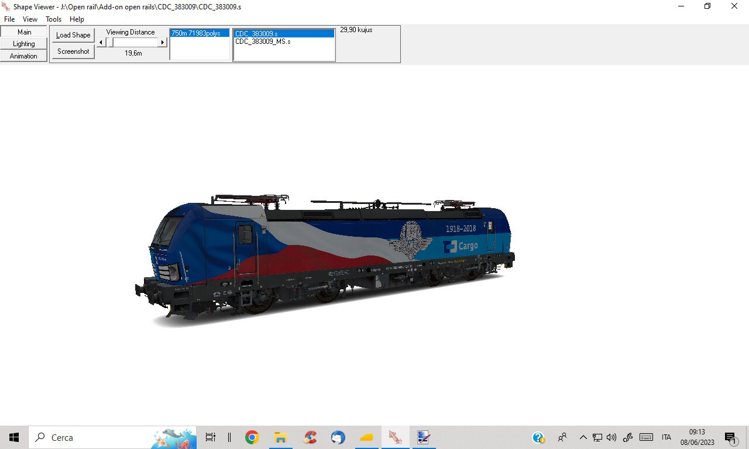Image resolution: width=749 pixels, height=449 pixels.
Task: Launch Google Chrome from the taskbar
Action: tap(252, 437)
